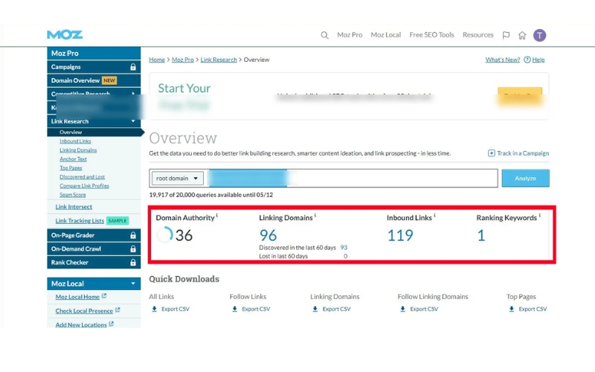Click Ranking Keywords info icon
Screen dimensions: 595x372
click(x=540, y=215)
